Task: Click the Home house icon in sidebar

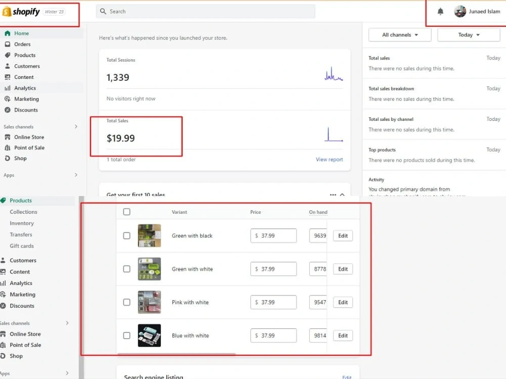Action: [x=8, y=33]
